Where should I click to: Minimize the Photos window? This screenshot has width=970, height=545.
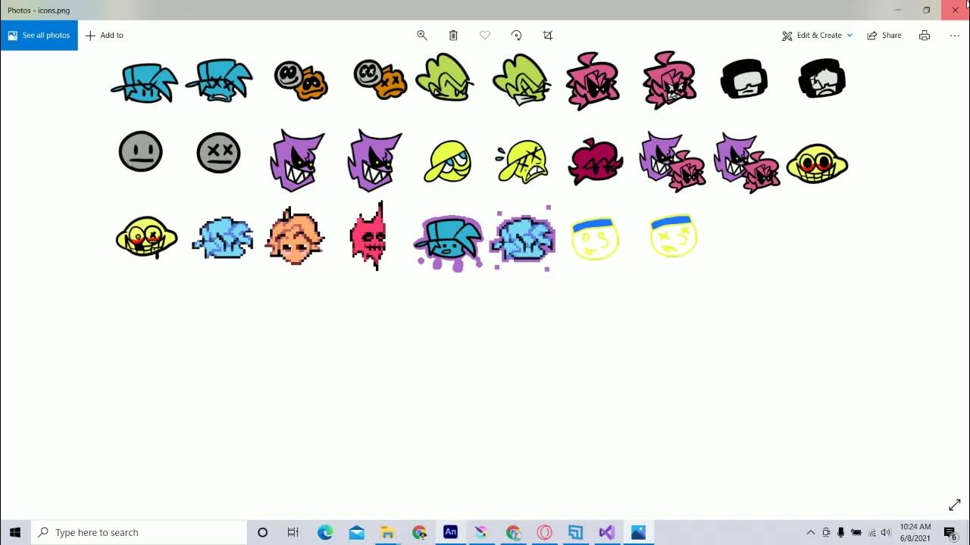[x=897, y=10]
